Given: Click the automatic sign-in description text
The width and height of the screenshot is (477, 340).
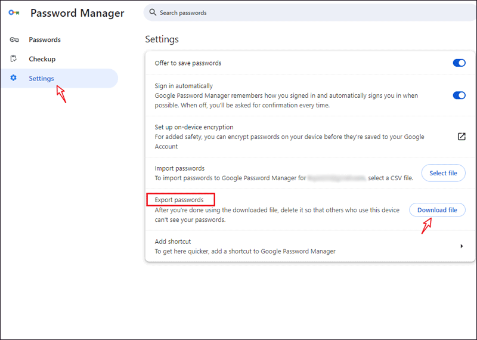Looking at the screenshot, I should click(286, 100).
